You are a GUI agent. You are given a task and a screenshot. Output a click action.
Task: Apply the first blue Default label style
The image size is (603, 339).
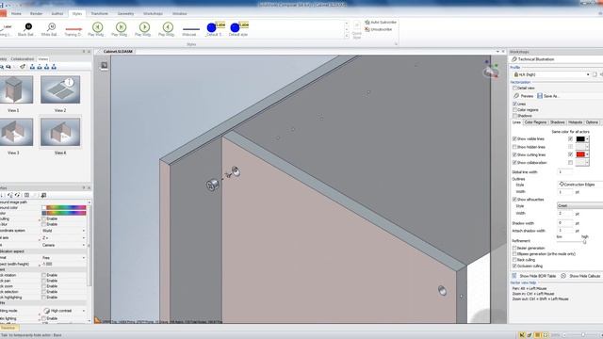click(215, 29)
